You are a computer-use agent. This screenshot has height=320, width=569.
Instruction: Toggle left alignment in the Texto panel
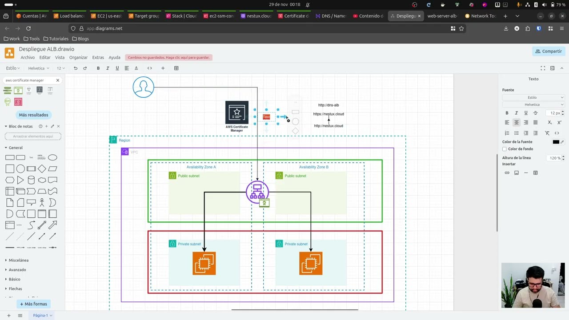pyautogui.click(x=507, y=122)
